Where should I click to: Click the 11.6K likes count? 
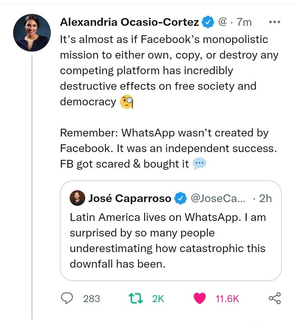tap(227, 299)
